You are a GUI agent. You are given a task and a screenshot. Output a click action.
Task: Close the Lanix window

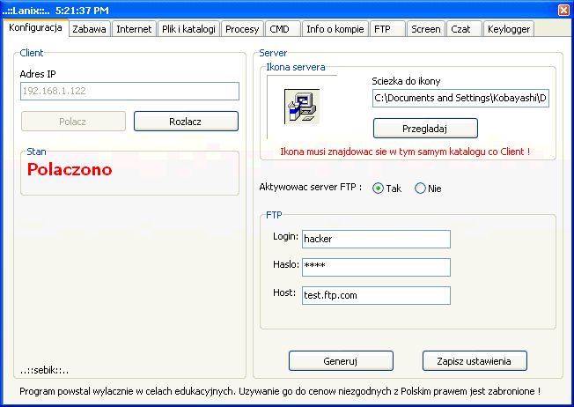563,10
